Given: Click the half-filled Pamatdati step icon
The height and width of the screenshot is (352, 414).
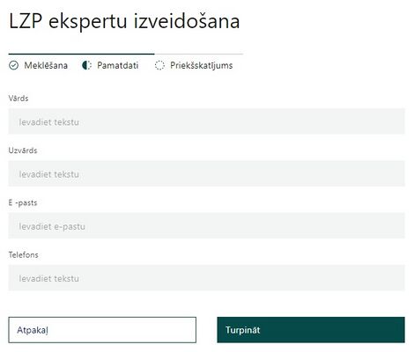Looking at the screenshot, I should (x=86, y=65).
